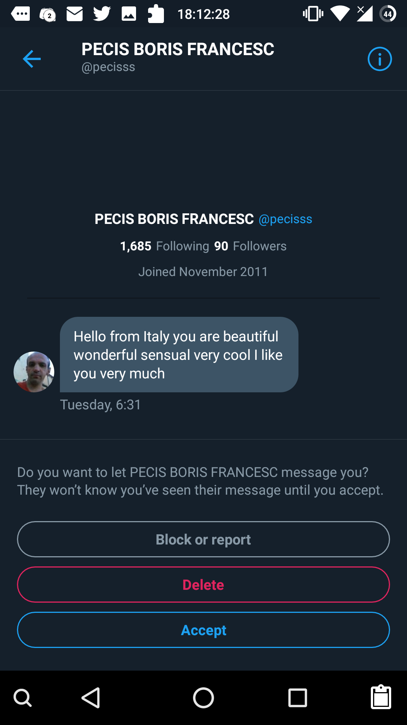
Task: View the 1,685 Following list
Action: (165, 246)
